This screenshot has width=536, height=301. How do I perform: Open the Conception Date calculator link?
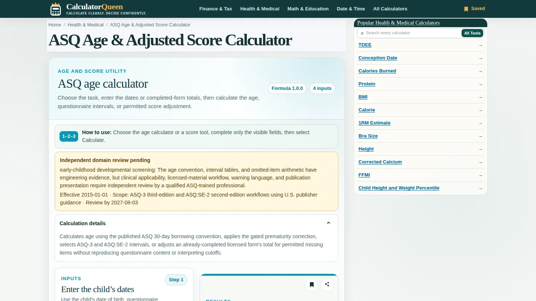(378, 58)
